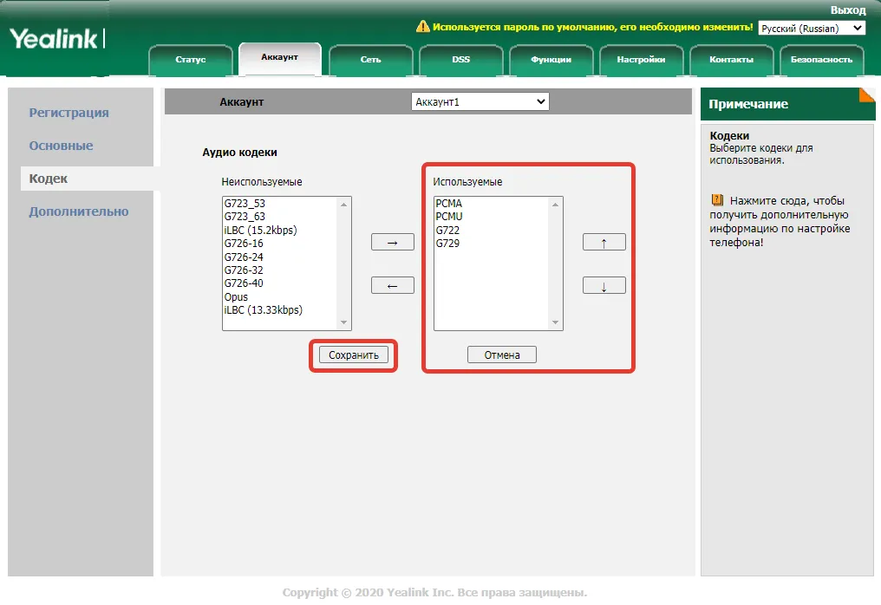Move selected codec down with down arrow
The image size is (881, 605).
tap(604, 285)
